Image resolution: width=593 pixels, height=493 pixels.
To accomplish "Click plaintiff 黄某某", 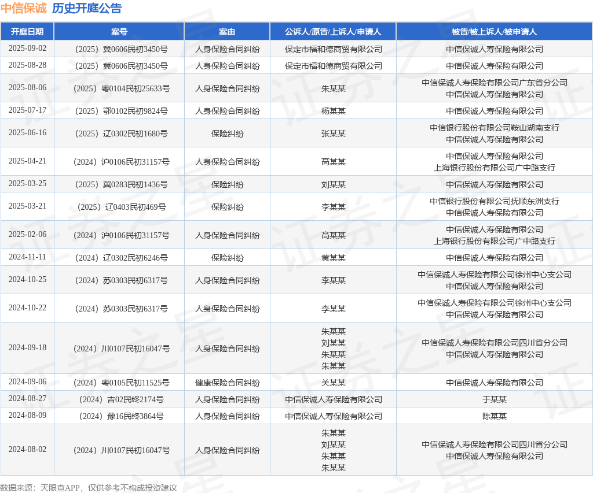I will click(333, 258).
